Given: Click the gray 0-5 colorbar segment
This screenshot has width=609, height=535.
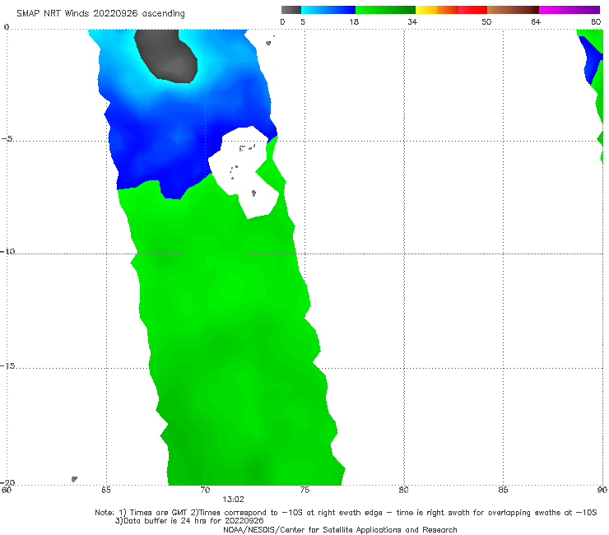Looking at the screenshot, I should click(x=291, y=10).
